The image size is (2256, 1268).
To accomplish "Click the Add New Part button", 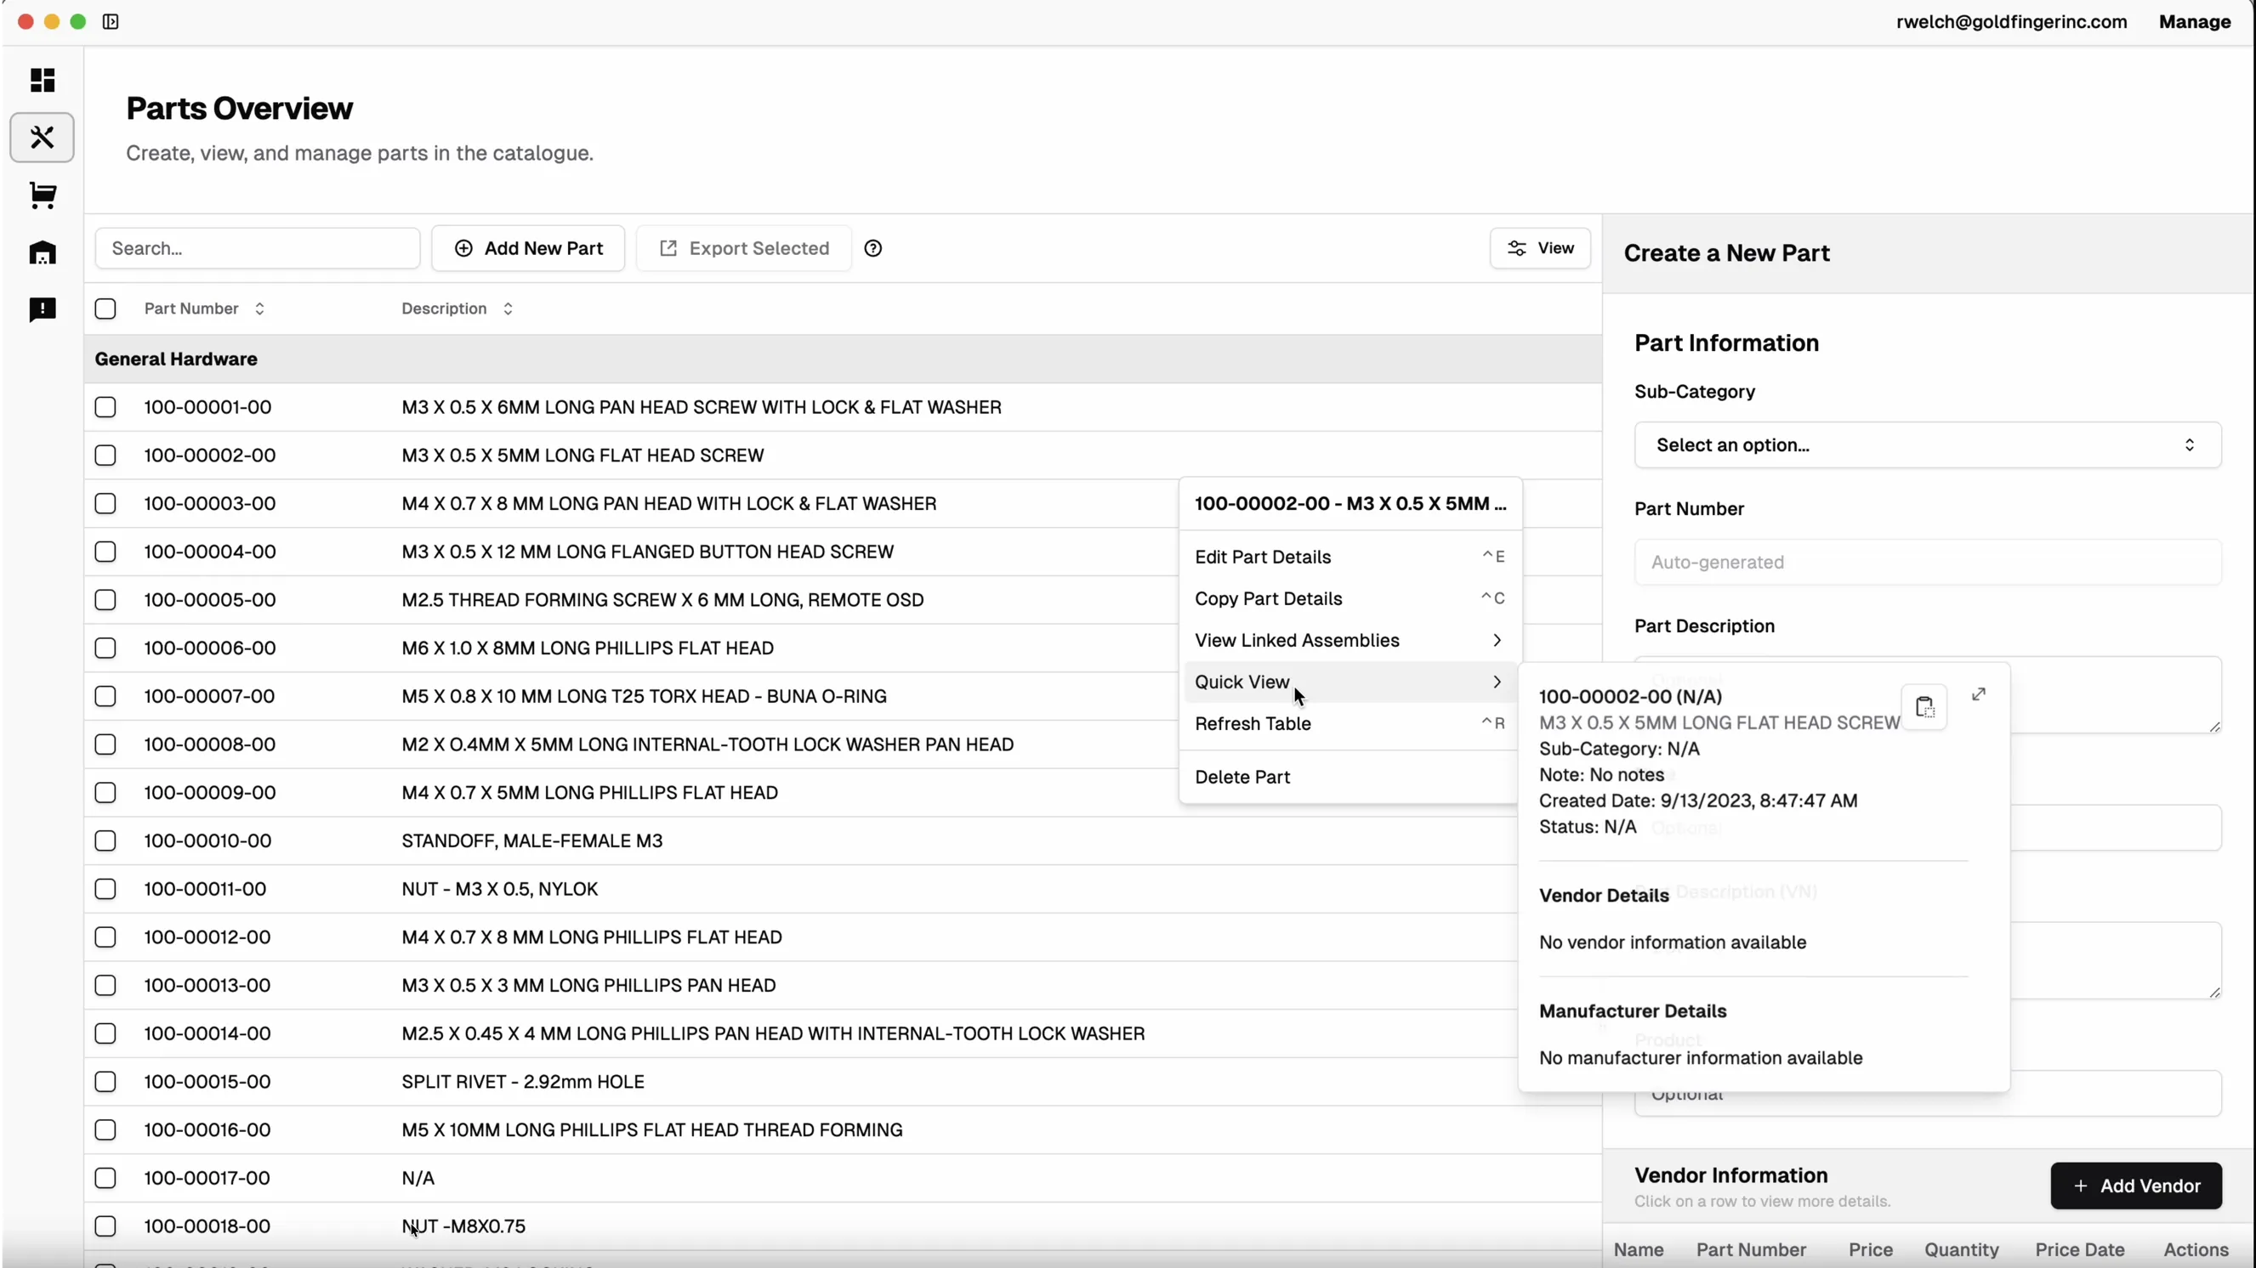I will 528,247.
